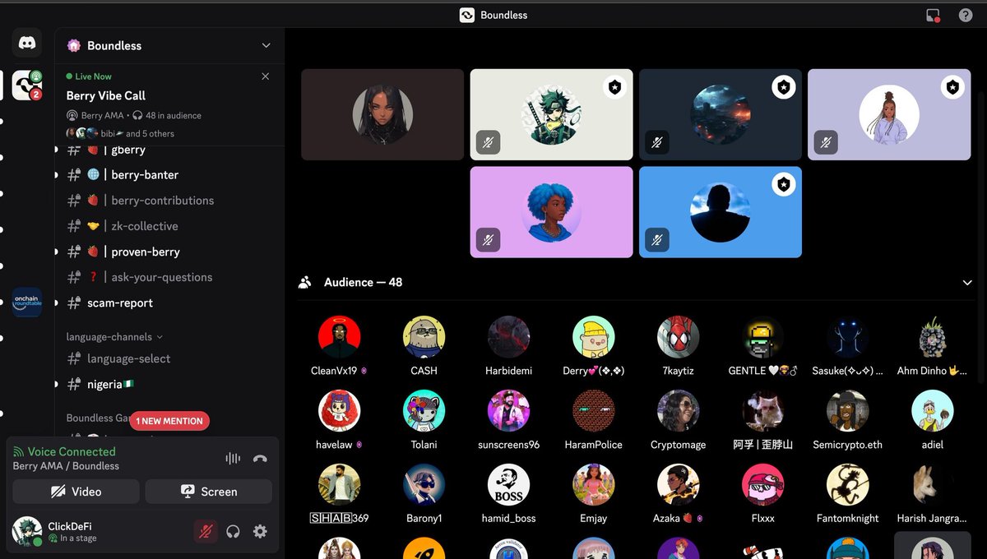Open adiel audience member avatar

tap(933, 410)
